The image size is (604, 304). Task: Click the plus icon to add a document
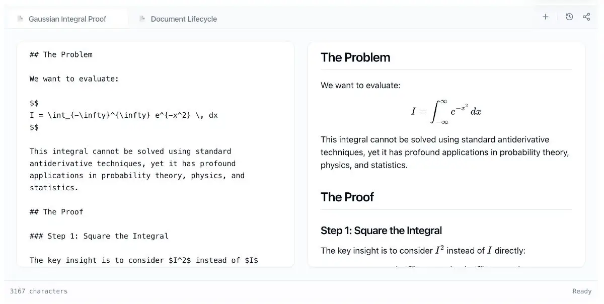pyautogui.click(x=545, y=17)
